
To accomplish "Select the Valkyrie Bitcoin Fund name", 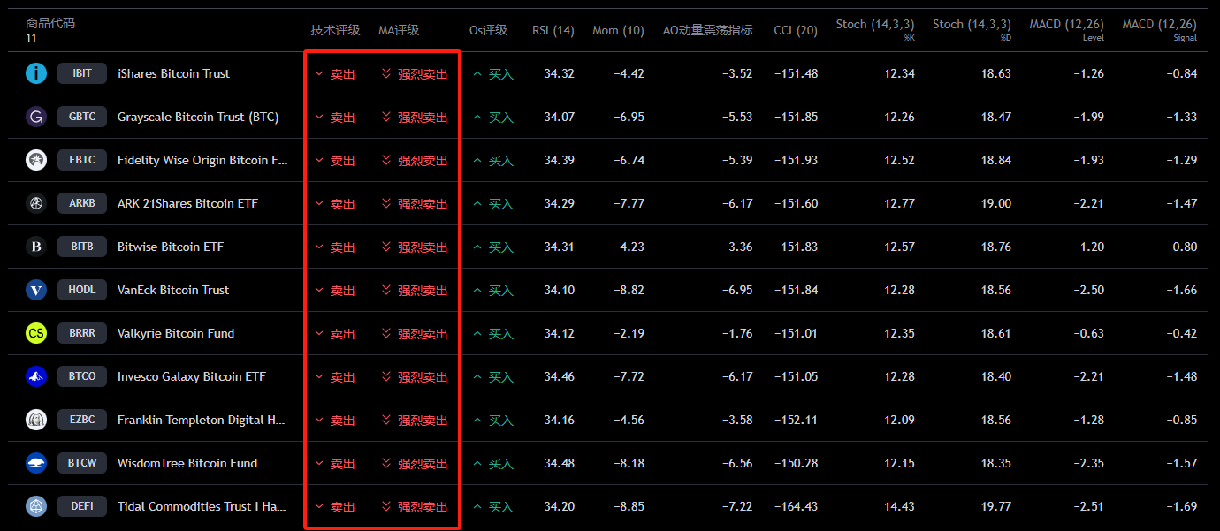I will pos(176,333).
